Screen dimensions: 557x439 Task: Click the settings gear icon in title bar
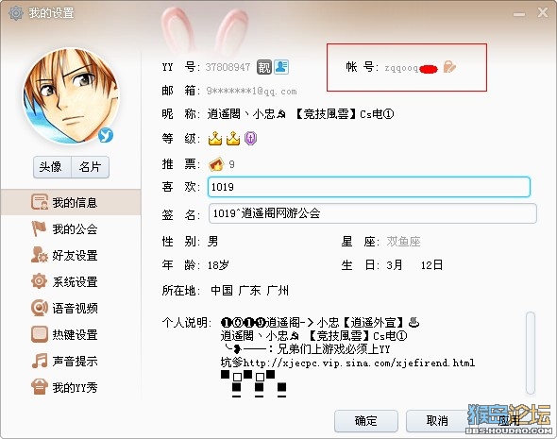click(16, 13)
